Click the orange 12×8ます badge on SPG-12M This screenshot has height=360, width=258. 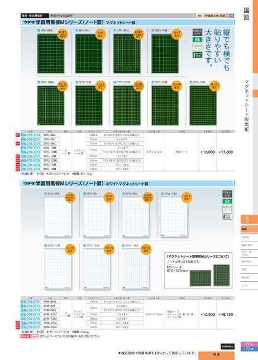tap(101, 86)
